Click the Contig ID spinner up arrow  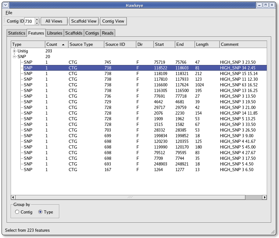pos(37,19)
